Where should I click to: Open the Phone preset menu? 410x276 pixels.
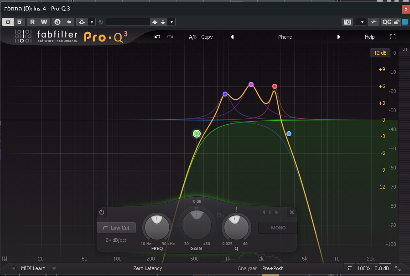pyautogui.click(x=285, y=37)
